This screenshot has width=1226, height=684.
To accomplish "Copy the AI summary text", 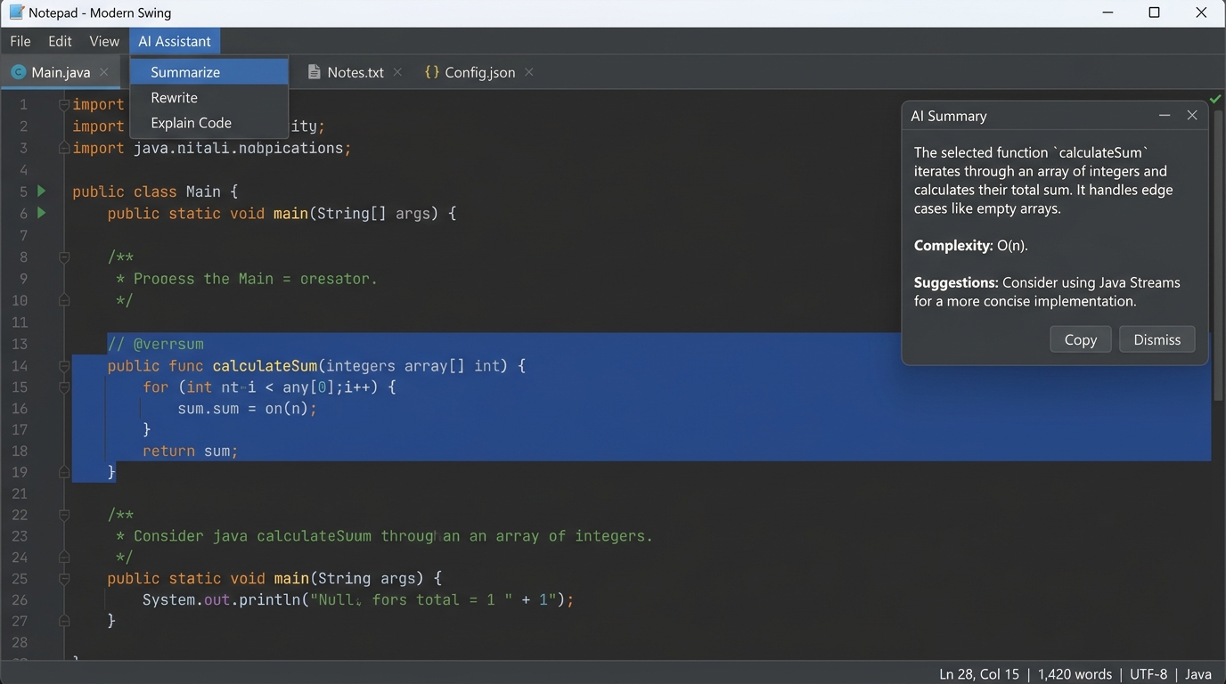I will 1080,339.
